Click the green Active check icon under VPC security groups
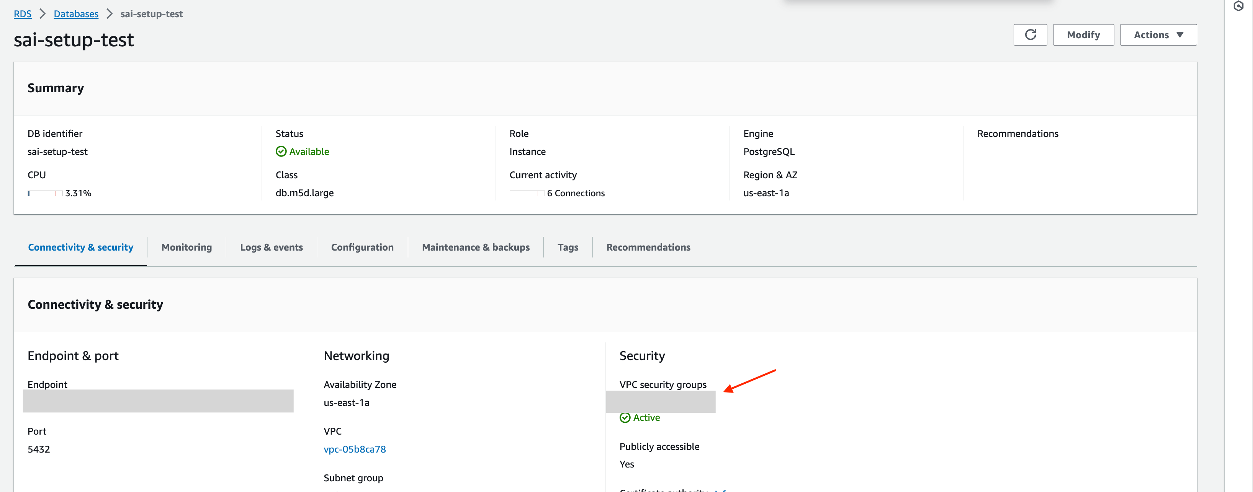This screenshot has width=1253, height=492. point(625,417)
